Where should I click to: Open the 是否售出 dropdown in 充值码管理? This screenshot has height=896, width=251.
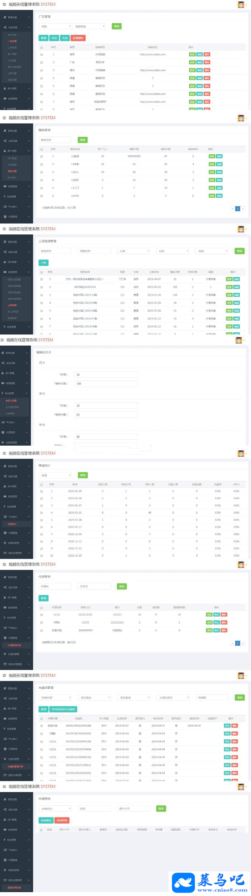click(x=94, y=697)
